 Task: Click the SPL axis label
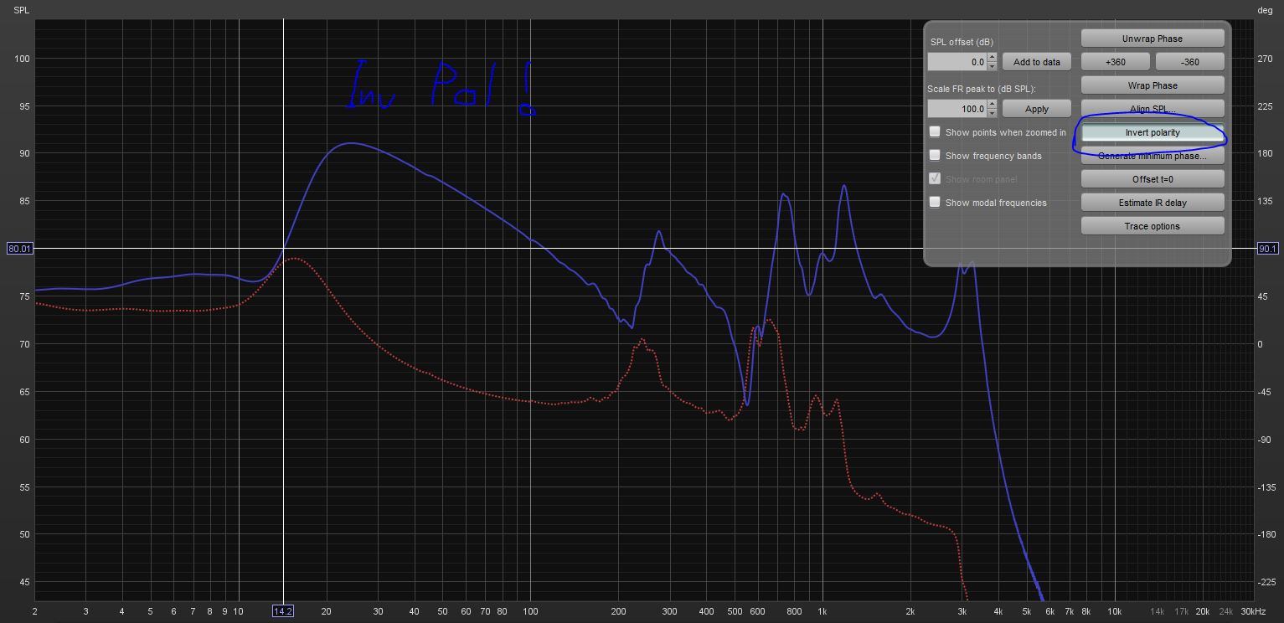21,10
